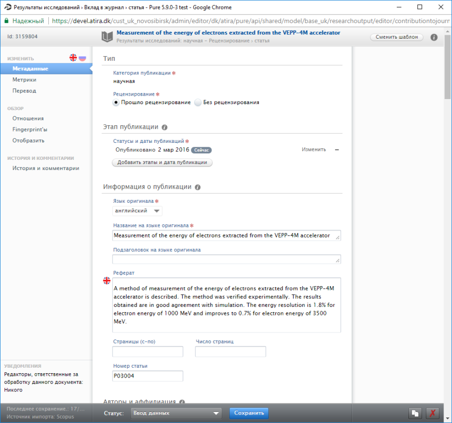Image resolution: width=452 pixels, height=423 pixels.
Task: Click the Номер статьи field with P03004
Action: coord(148,376)
